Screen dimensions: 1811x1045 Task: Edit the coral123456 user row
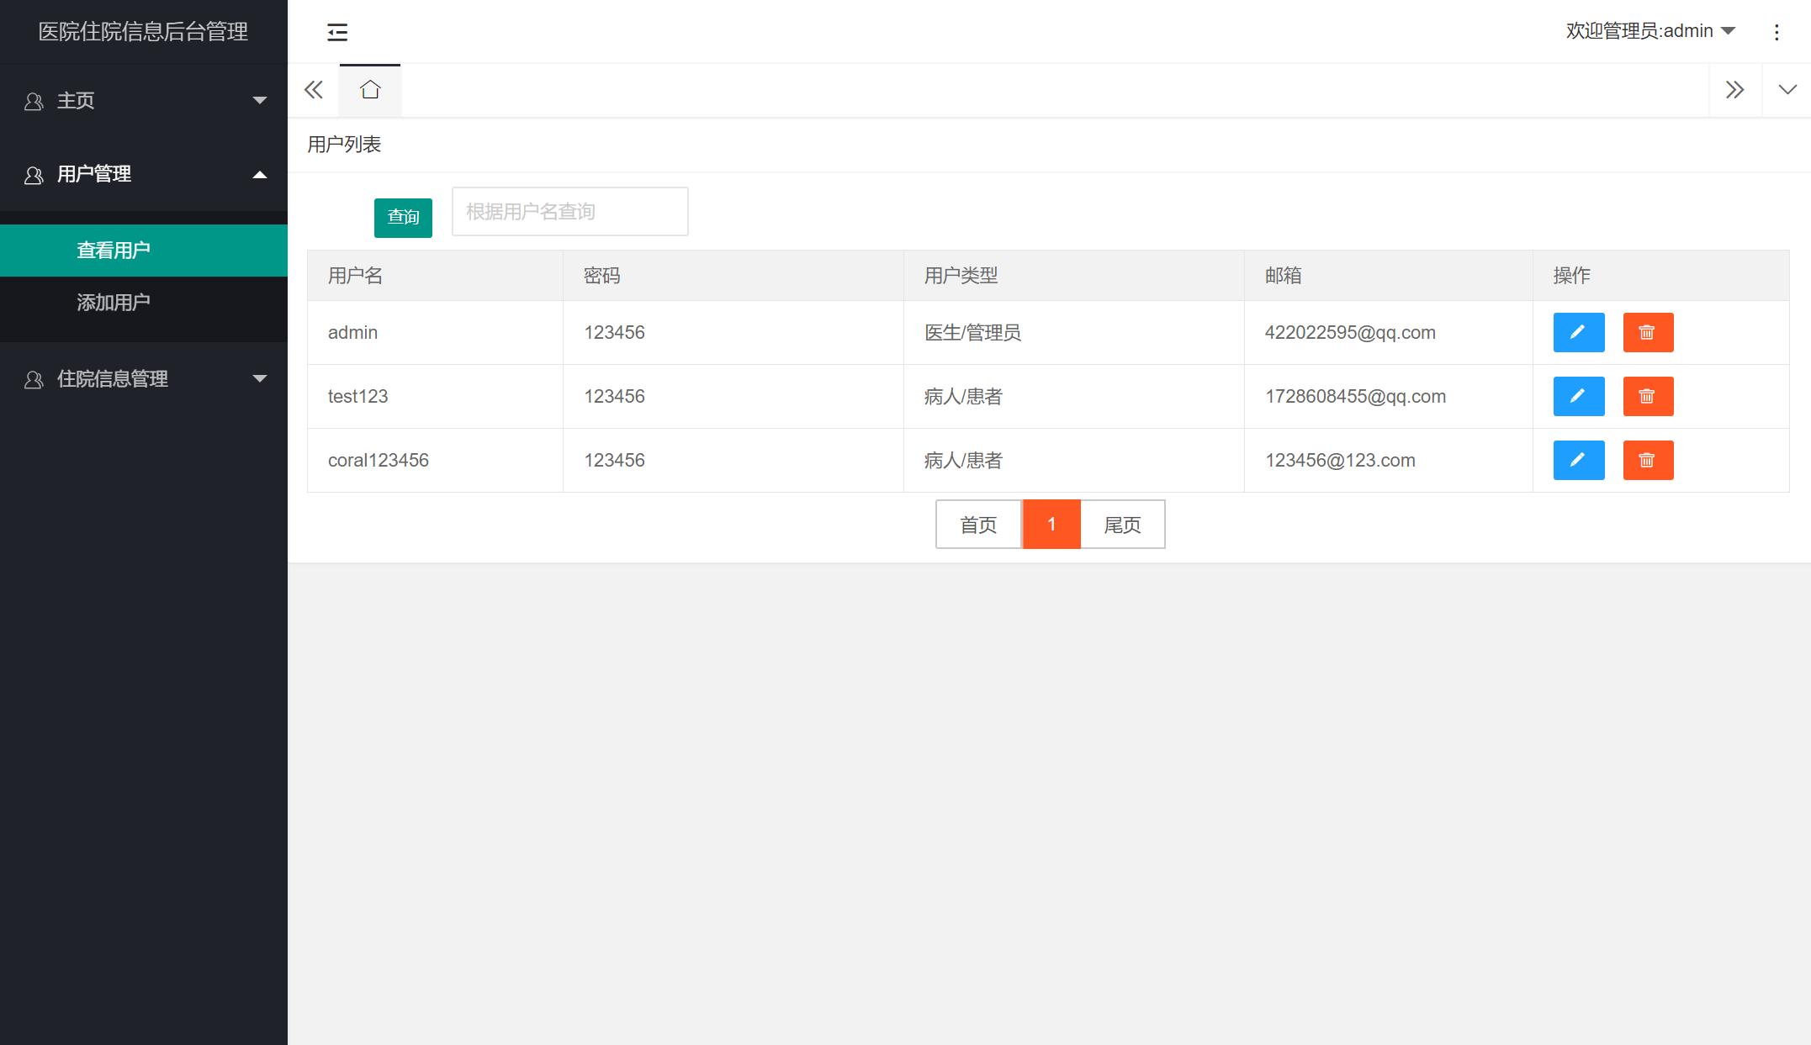tap(1579, 460)
